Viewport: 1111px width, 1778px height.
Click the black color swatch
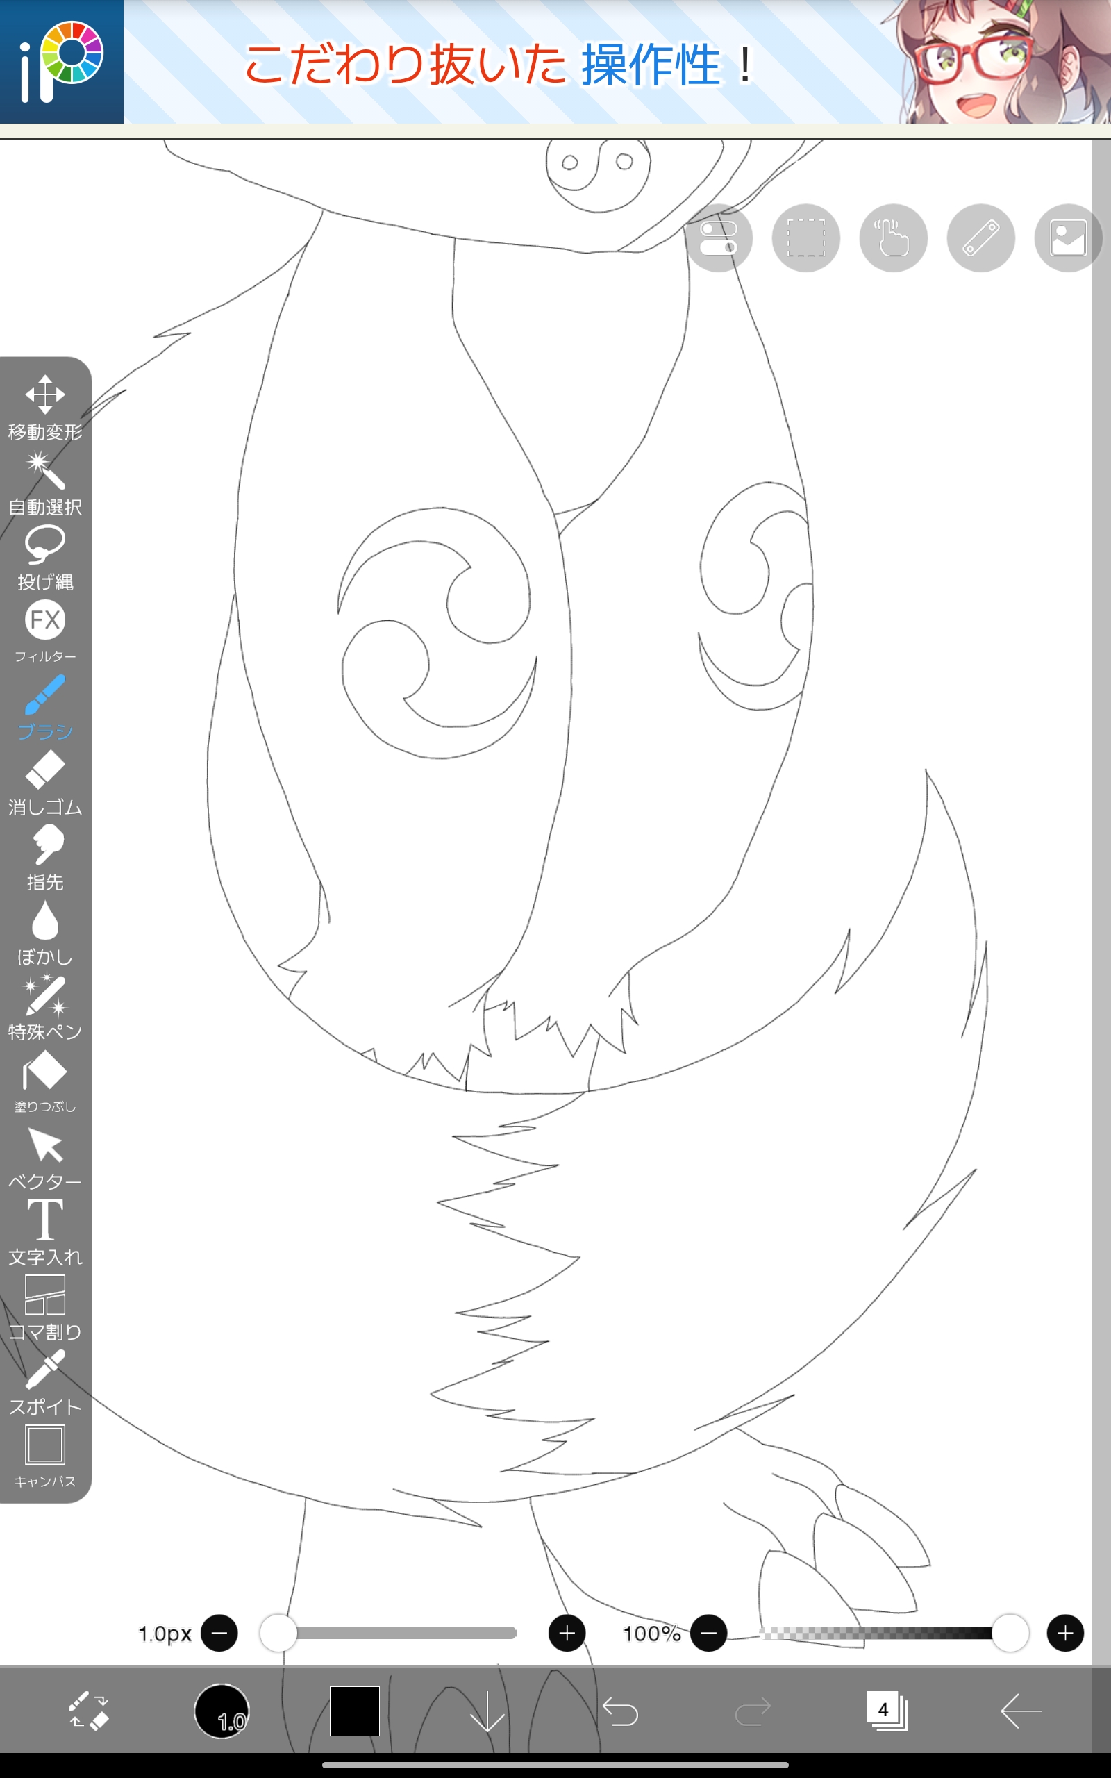354,1711
